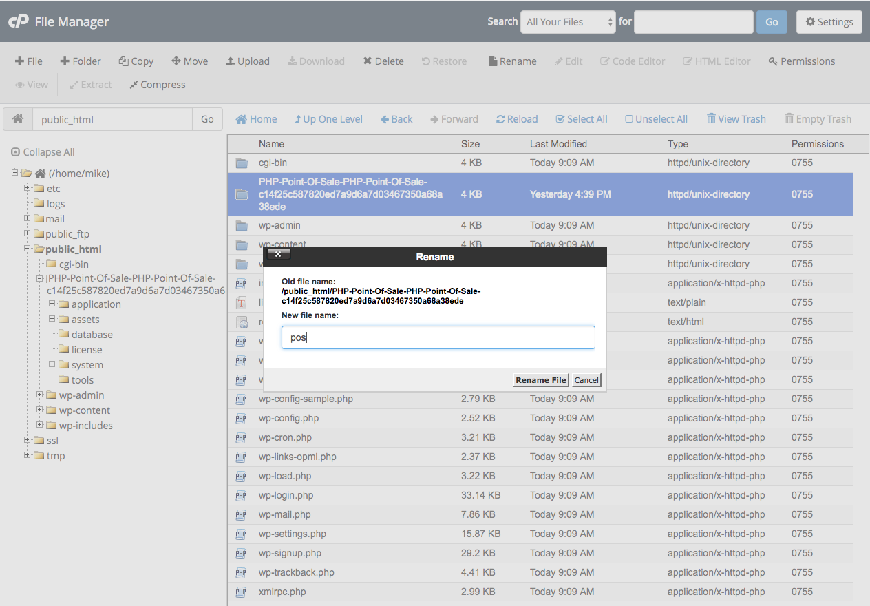Select the wp-settings.php file

(293, 534)
